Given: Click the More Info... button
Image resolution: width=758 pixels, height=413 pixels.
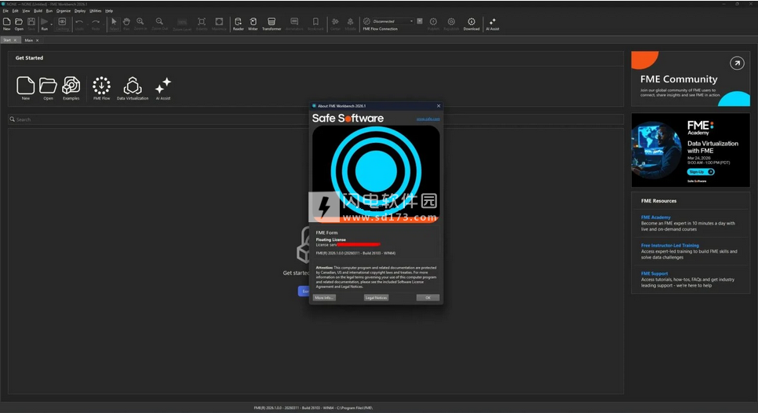Looking at the screenshot, I should click(x=324, y=298).
